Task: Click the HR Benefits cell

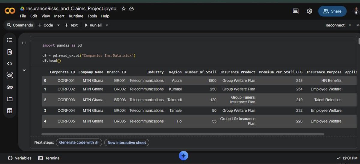Action: point(331,81)
